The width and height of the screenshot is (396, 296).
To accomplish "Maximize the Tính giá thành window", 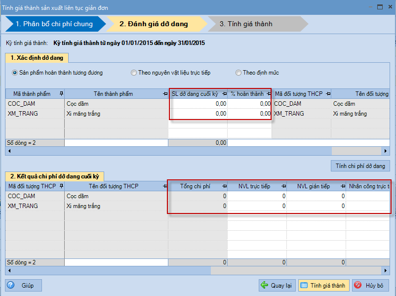I will point(380,7).
